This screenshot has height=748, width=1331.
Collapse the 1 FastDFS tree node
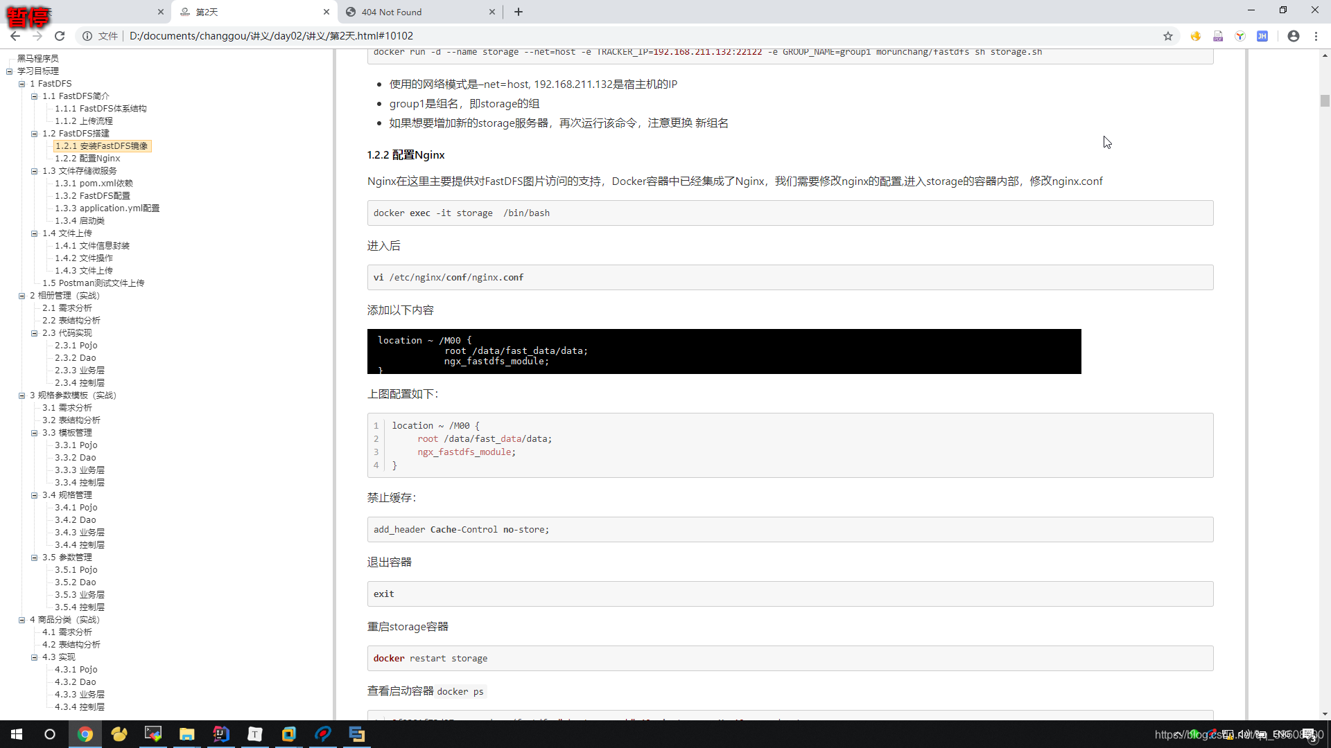tap(21, 84)
